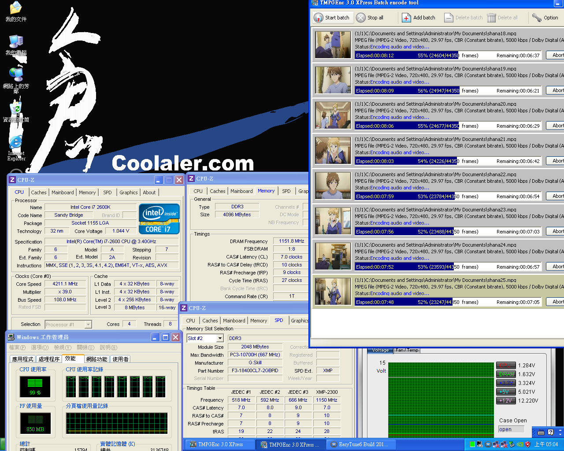The width and height of the screenshot is (564, 451).
Task: Select the shana25.mpg job thumbnail
Action: pyautogui.click(x=333, y=292)
